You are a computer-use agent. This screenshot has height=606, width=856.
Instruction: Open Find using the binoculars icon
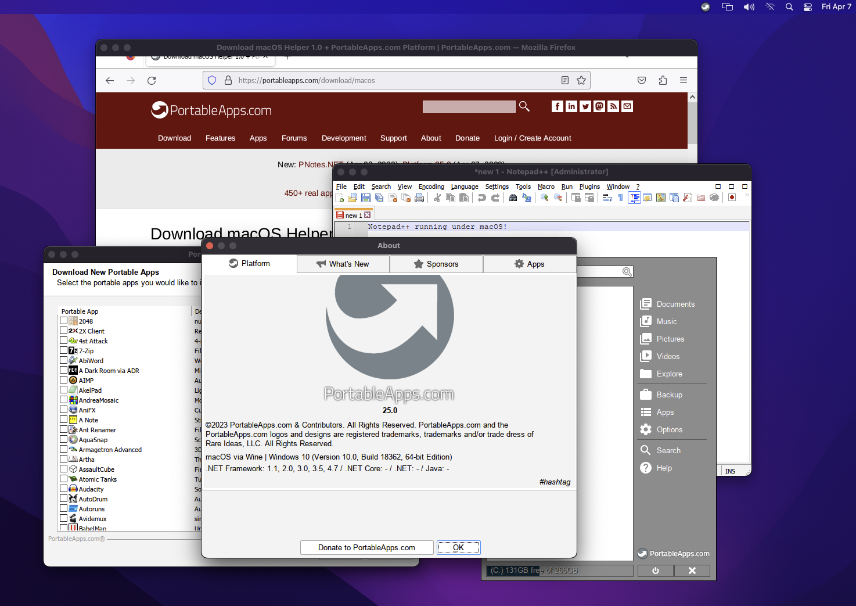pyautogui.click(x=513, y=198)
